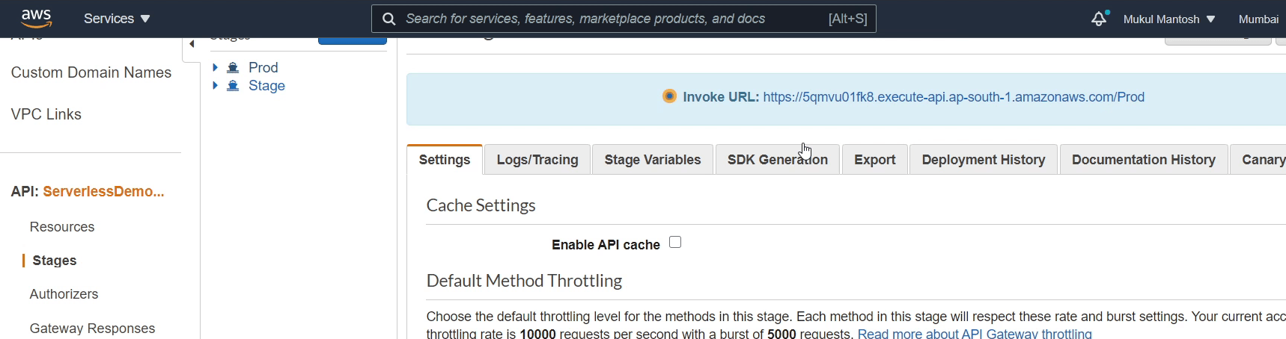Open the Invoke URL link
Screen dimensions: 1286x339
point(953,97)
